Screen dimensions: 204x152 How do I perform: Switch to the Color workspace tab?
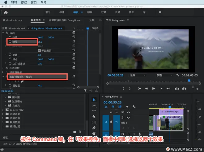pyautogui.click(x=90, y=12)
